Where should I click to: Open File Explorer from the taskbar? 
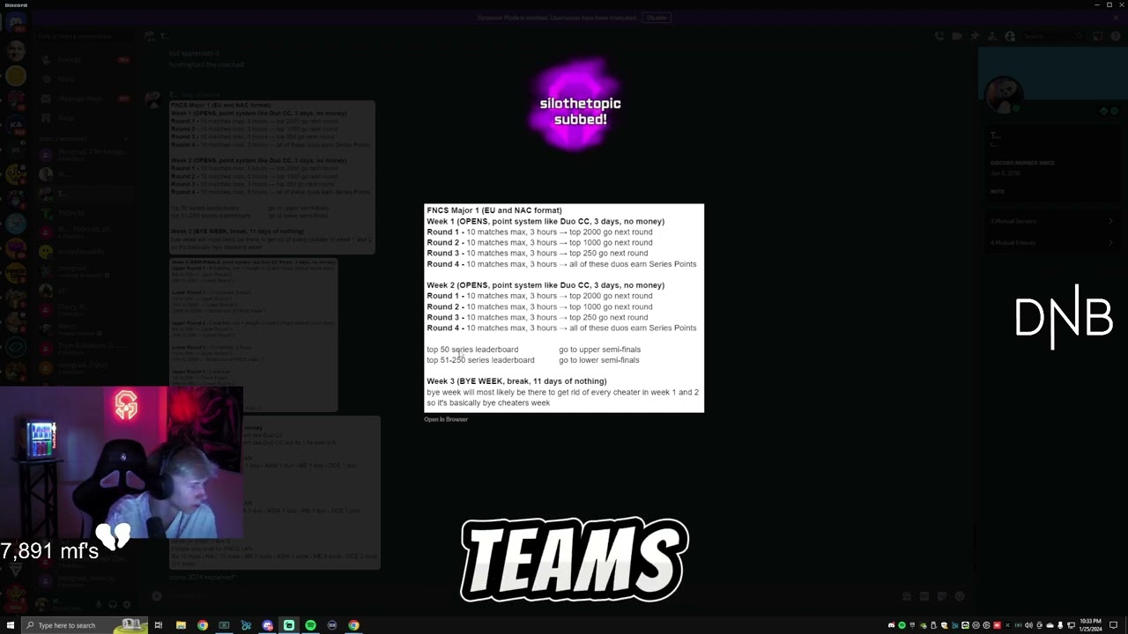tap(181, 625)
